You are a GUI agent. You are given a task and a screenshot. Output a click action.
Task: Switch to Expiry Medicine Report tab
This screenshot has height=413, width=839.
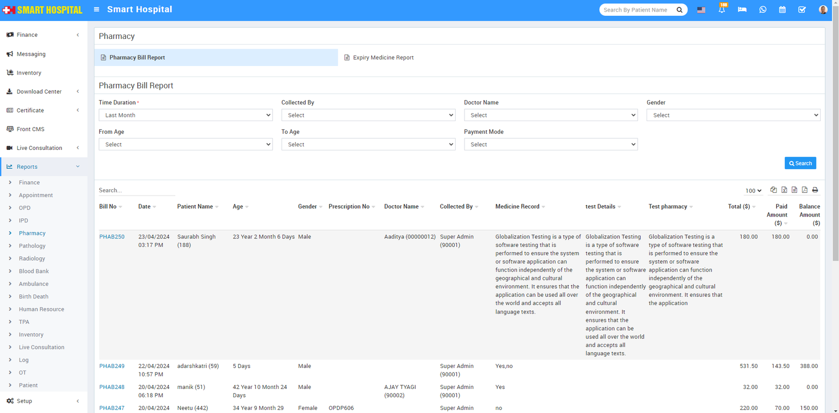(x=383, y=58)
